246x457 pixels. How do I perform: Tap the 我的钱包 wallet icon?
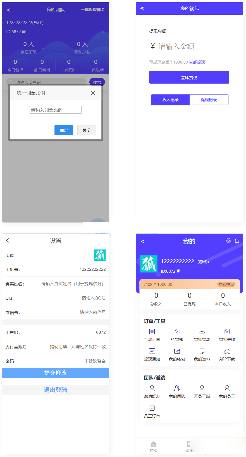click(x=177, y=351)
